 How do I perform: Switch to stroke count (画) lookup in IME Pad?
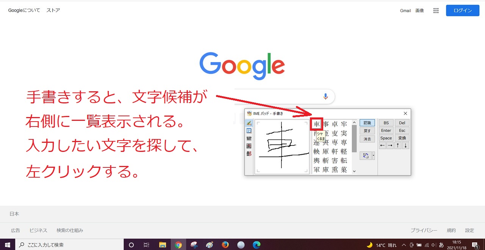[x=249, y=146]
